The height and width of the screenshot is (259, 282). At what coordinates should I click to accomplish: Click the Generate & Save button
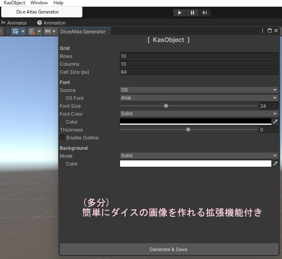(169, 249)
